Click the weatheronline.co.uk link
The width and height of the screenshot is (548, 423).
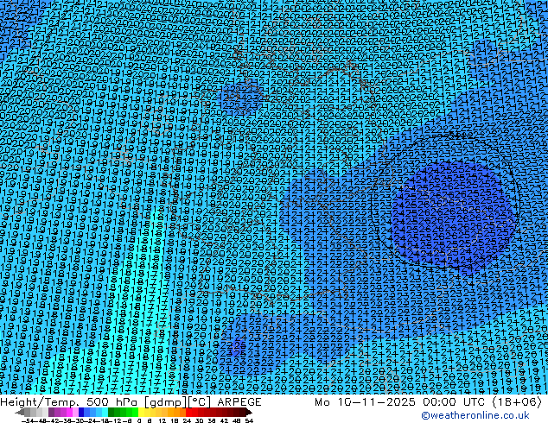475,415
